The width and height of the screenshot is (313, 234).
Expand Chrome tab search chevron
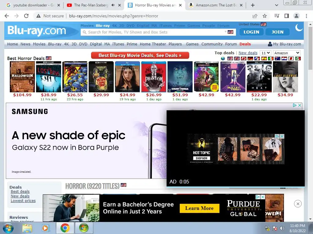276,5
